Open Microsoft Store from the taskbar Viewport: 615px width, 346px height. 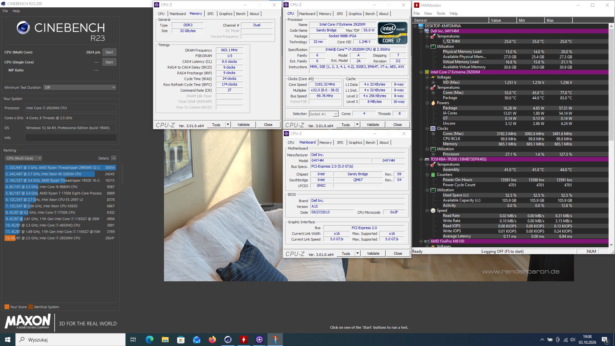(x=181, y=340)
